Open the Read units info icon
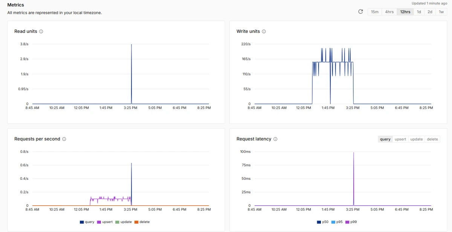Image resolution: width=452 pixels, height=232 pixels. 41,32
